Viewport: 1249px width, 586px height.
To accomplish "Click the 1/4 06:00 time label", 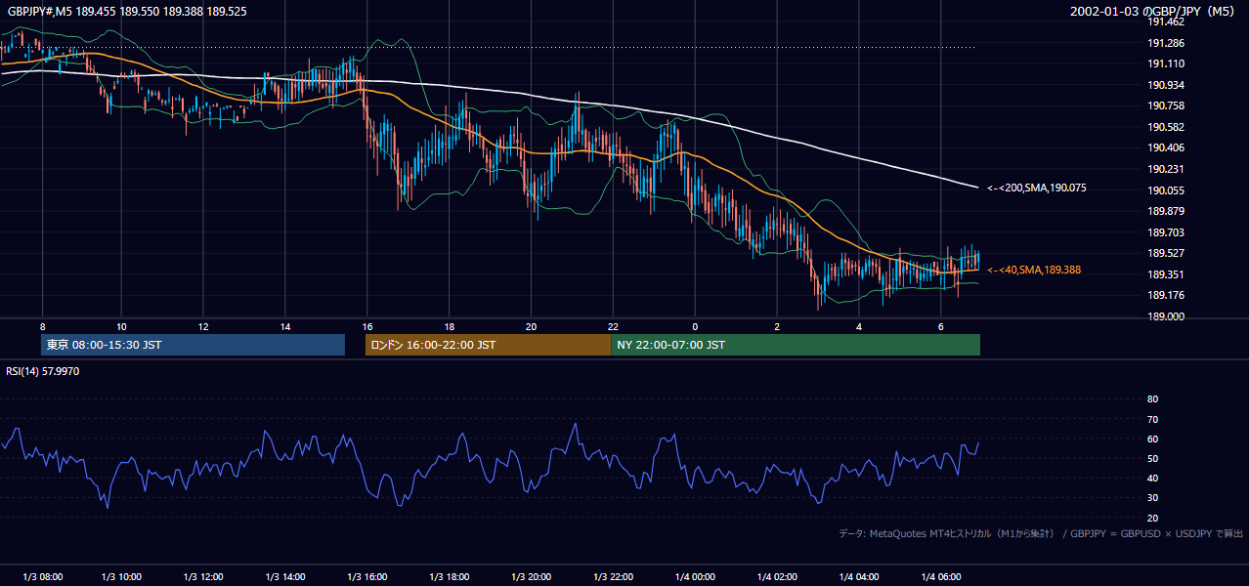I will point(941,577).
